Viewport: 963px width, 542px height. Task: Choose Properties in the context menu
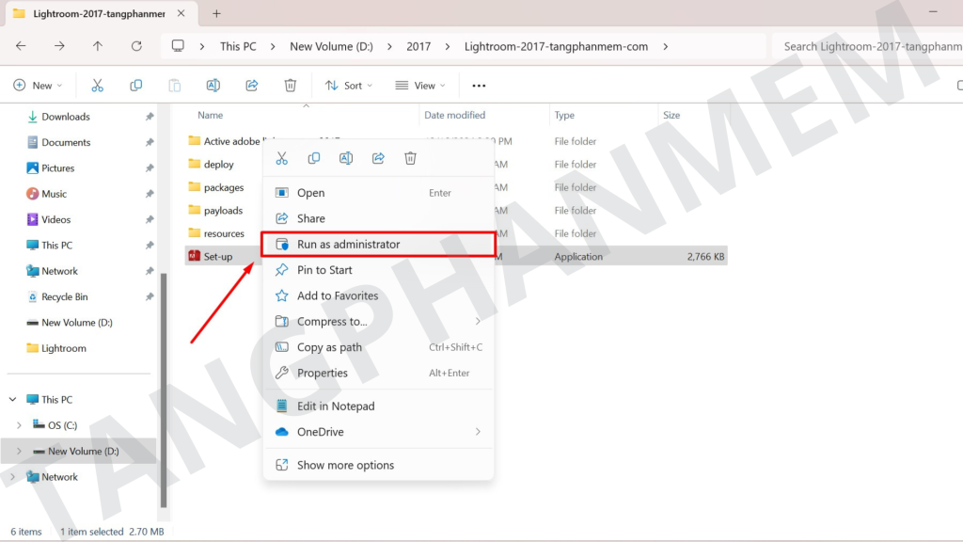tap(323, 373)
